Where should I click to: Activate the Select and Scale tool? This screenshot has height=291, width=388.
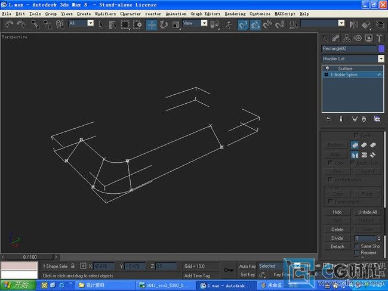pos(175,24)
